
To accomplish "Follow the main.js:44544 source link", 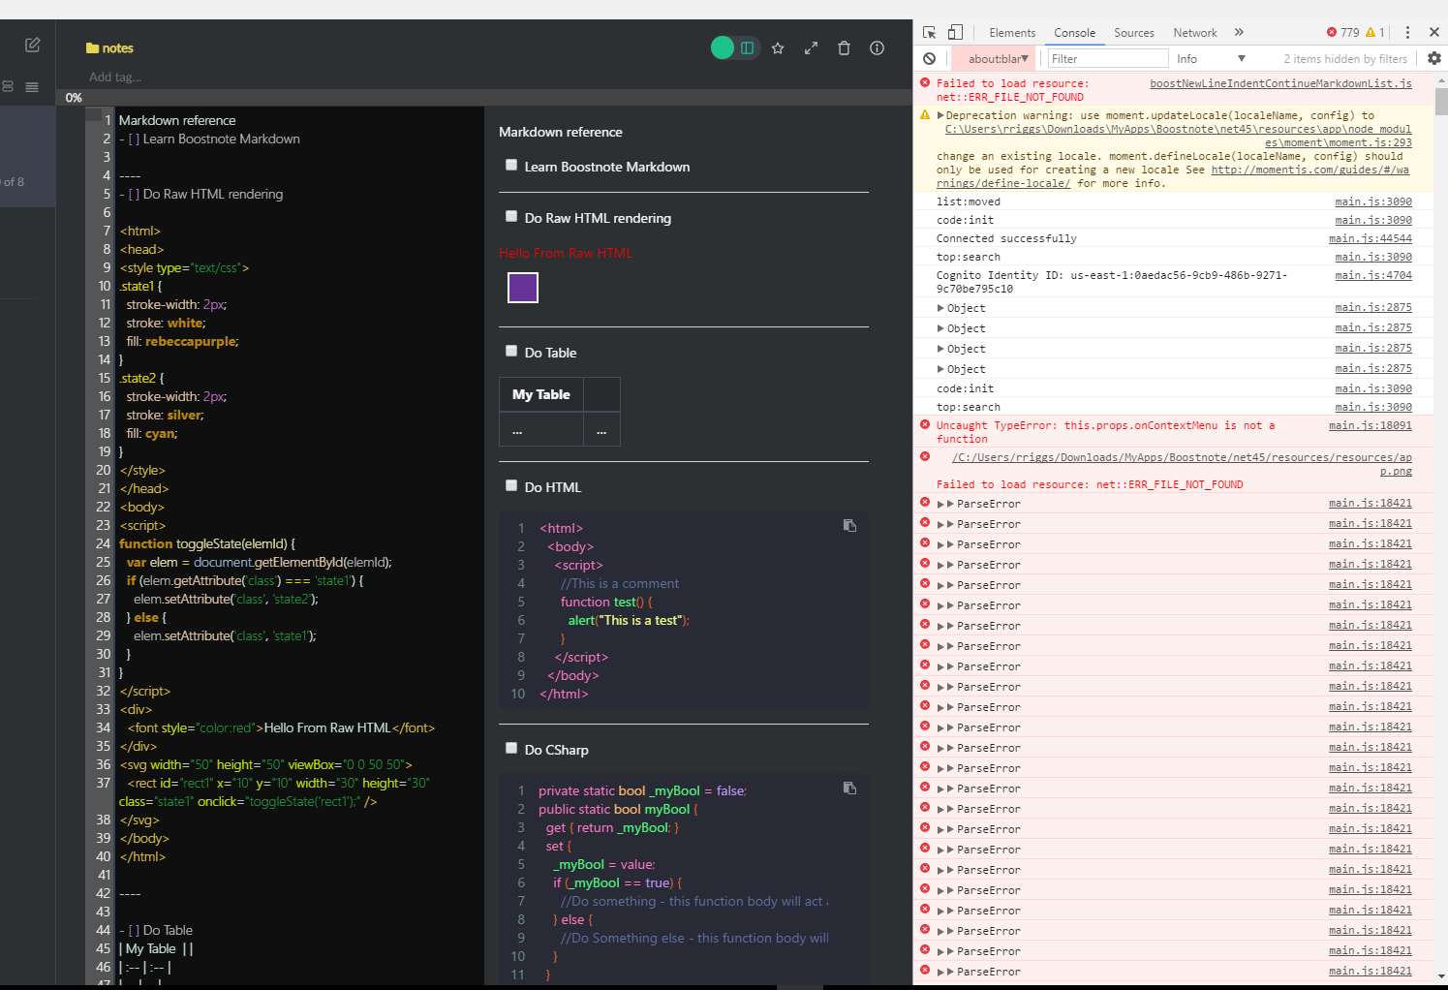I will (1370, 237).
